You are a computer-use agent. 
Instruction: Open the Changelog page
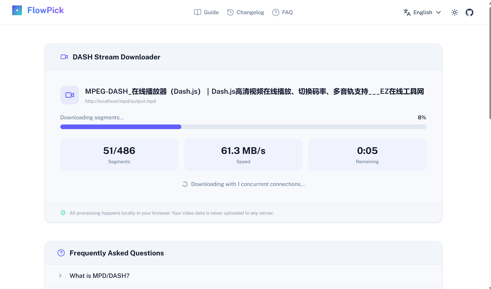coord(245,12)
